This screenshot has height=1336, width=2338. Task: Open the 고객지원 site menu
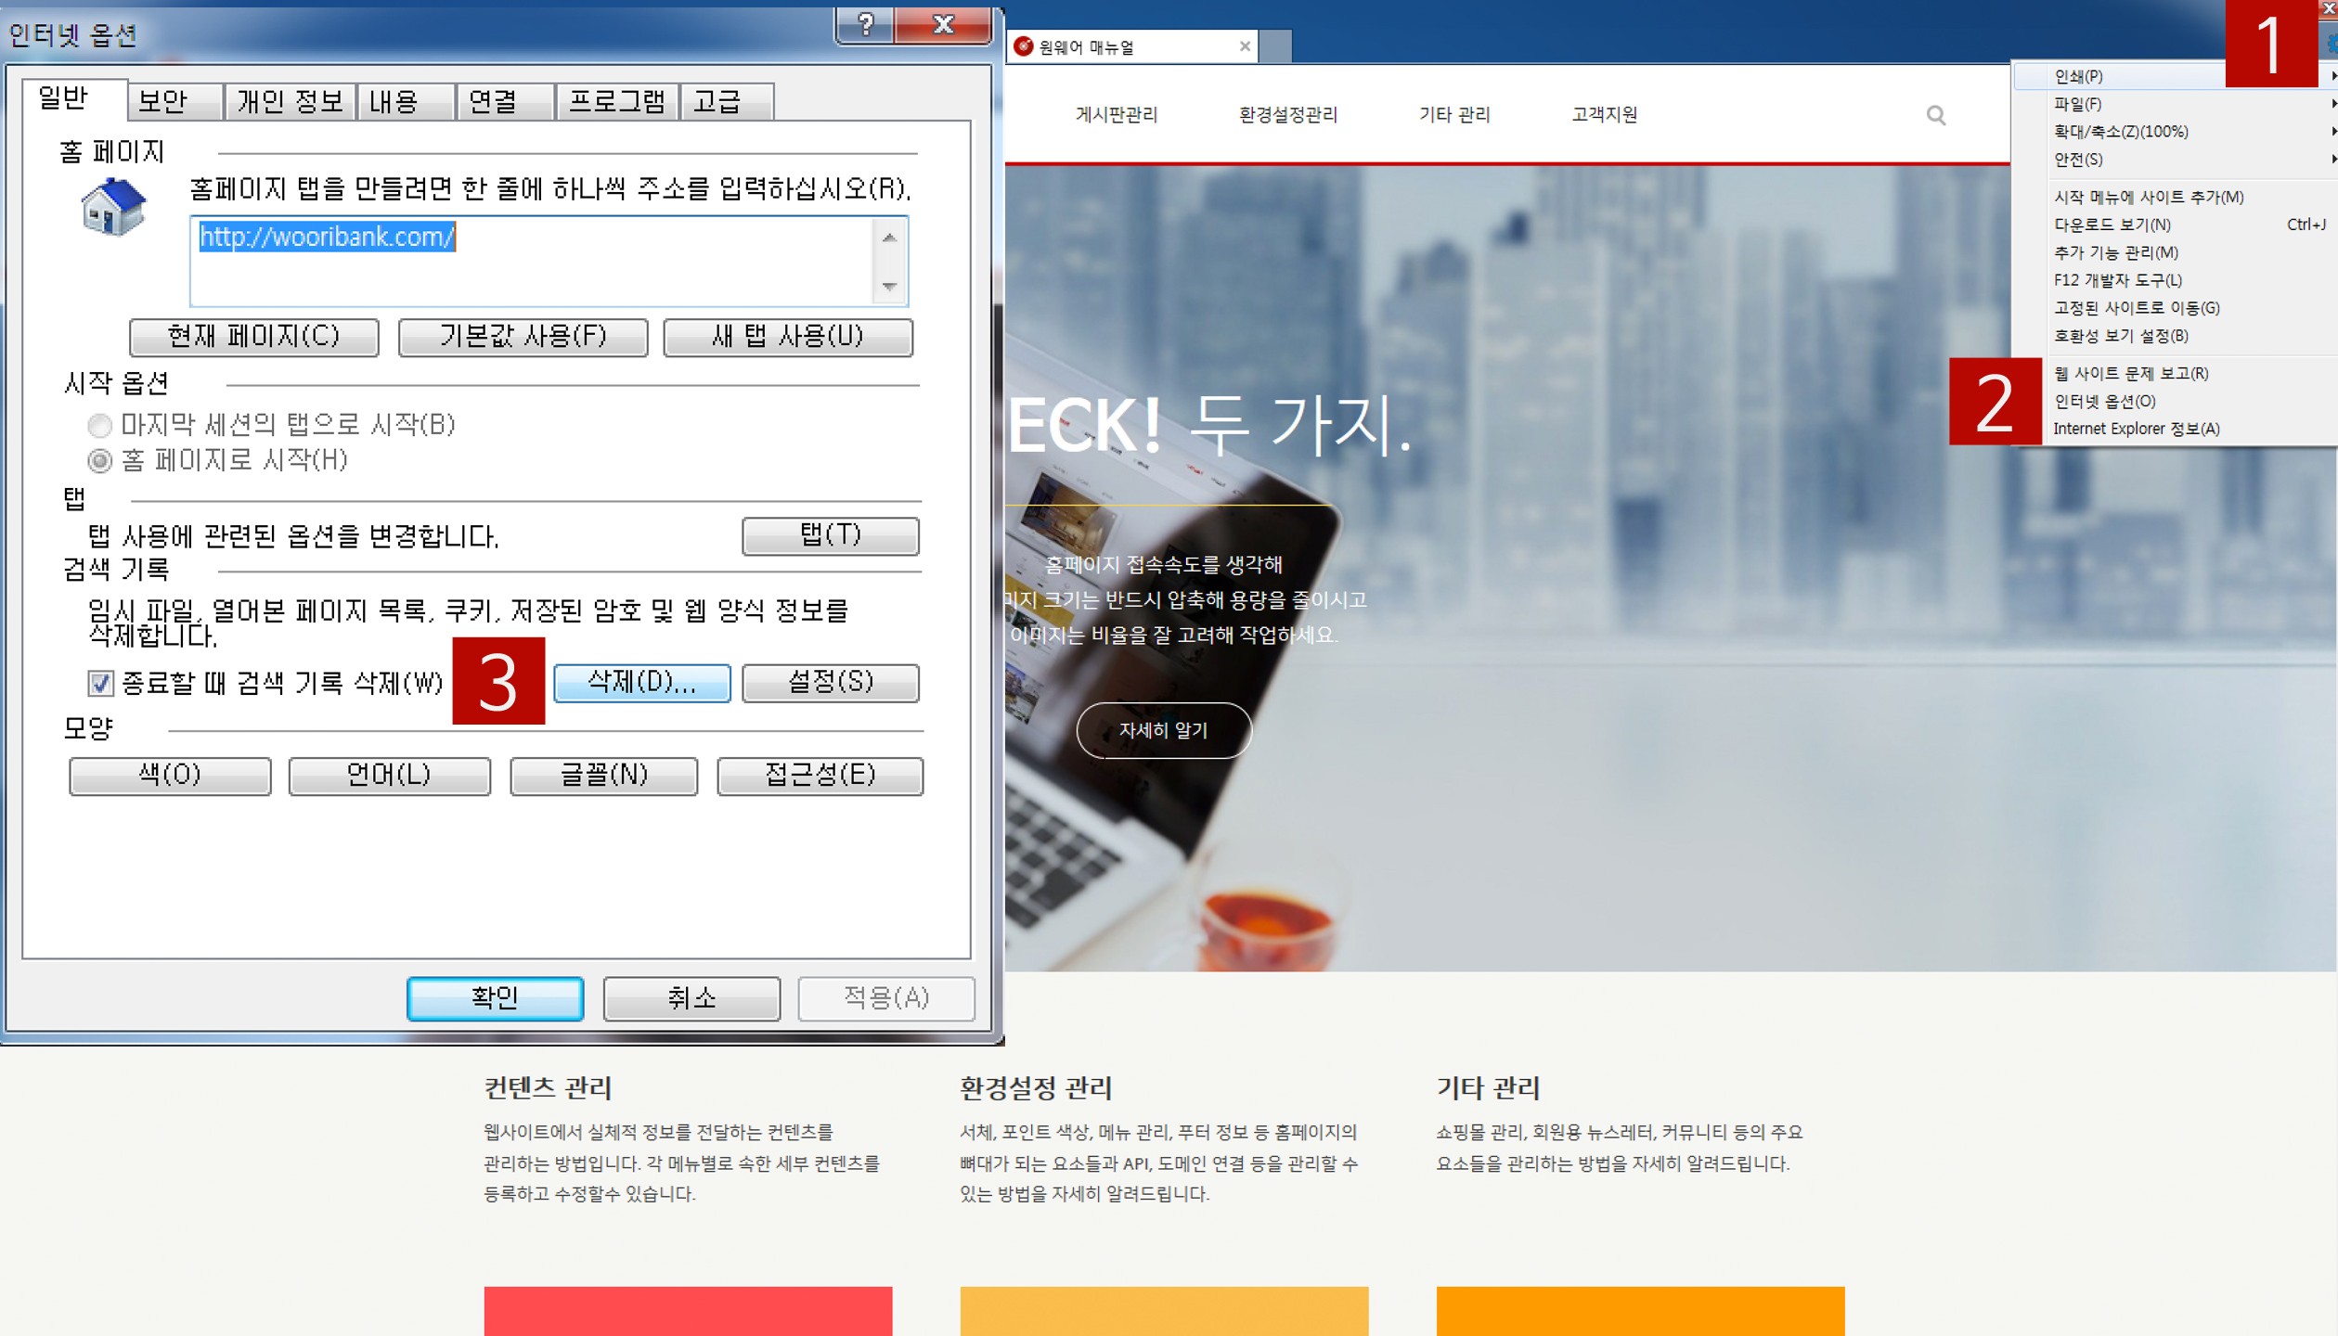1604,115
